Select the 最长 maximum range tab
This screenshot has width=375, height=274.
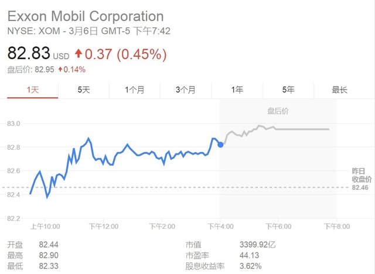[x=340, y=90]
